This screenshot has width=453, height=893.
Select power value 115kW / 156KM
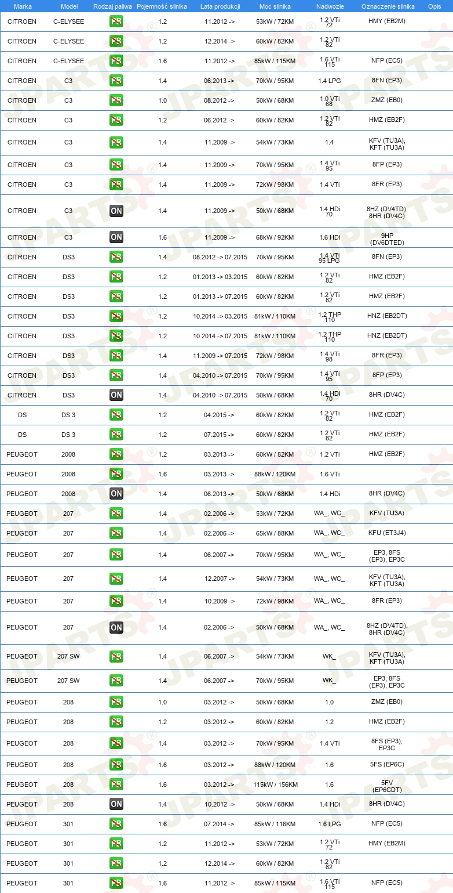pos(275,784)
